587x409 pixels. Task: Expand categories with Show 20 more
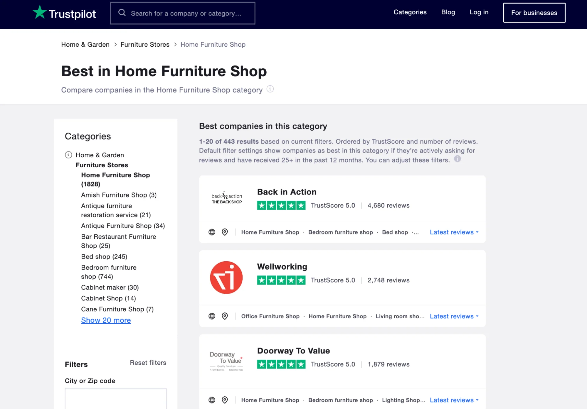[106, 320]
